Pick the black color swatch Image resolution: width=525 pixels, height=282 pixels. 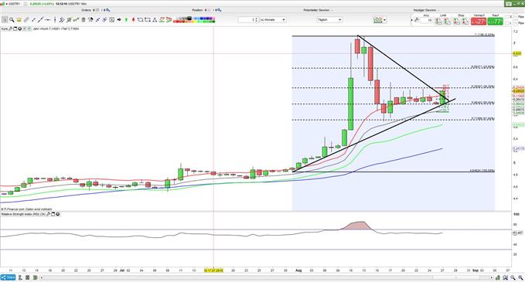tap(189, 18)
